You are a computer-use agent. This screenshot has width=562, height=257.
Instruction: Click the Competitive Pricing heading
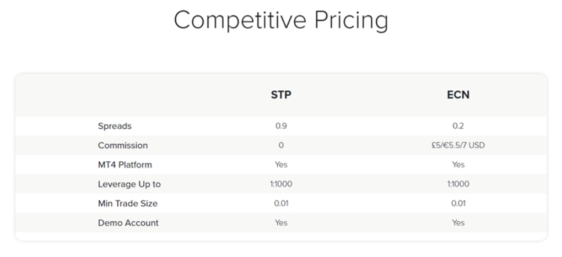[281, 21]
